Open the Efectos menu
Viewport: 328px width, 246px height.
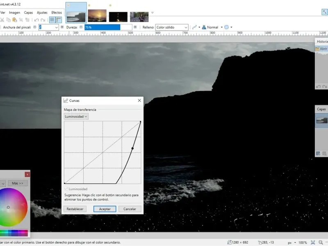(57, 13)
